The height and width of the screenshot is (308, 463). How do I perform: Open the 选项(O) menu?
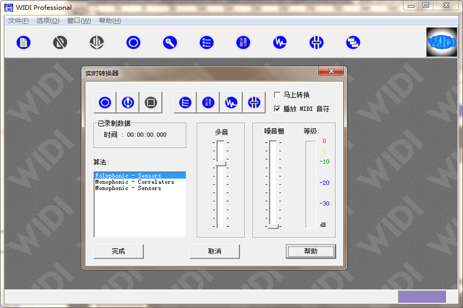tap(48, 21)
